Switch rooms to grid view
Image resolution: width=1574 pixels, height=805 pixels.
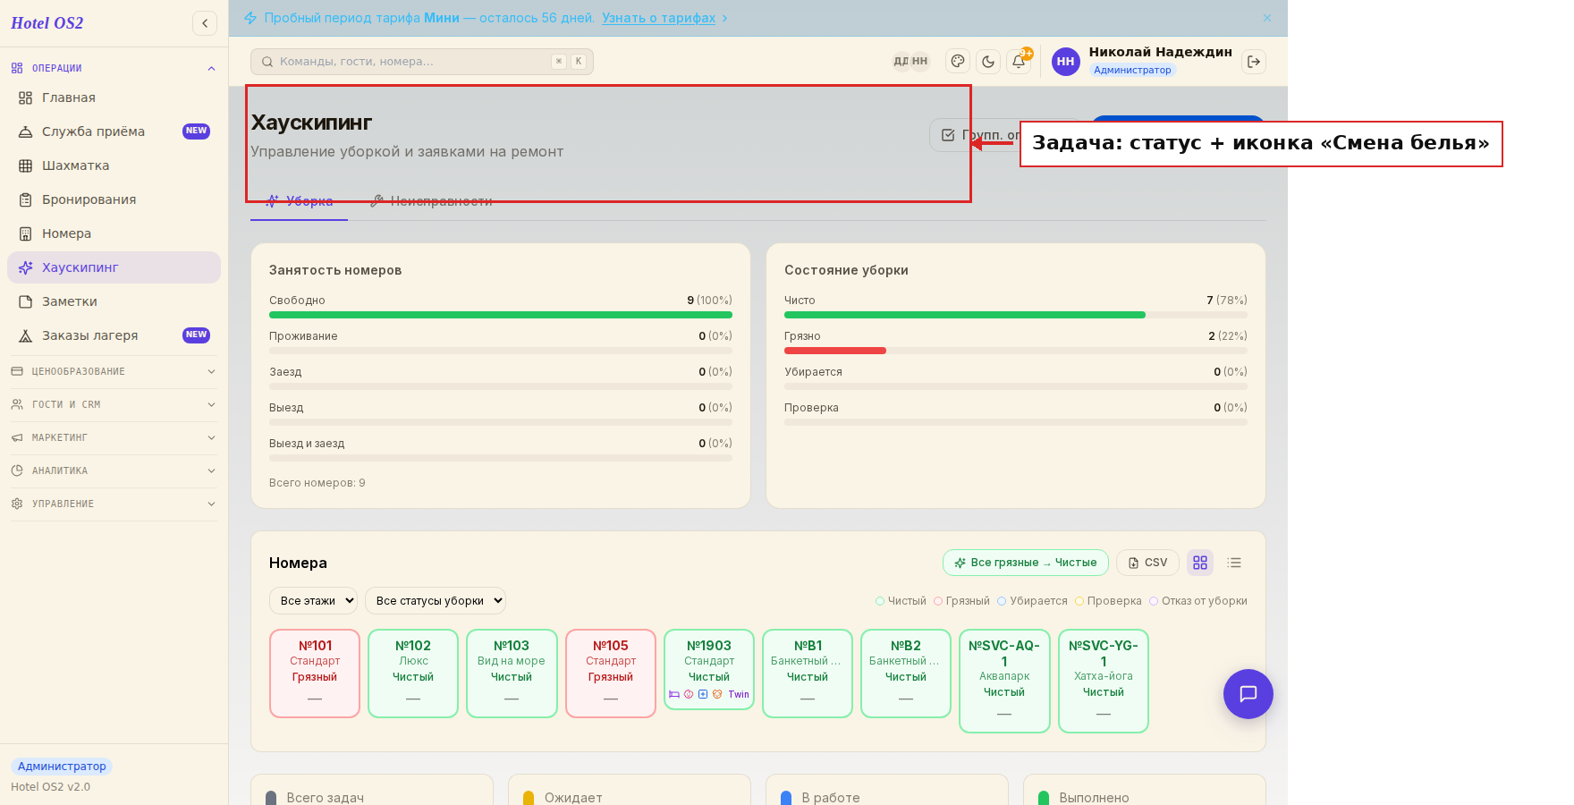[1200, 563]
